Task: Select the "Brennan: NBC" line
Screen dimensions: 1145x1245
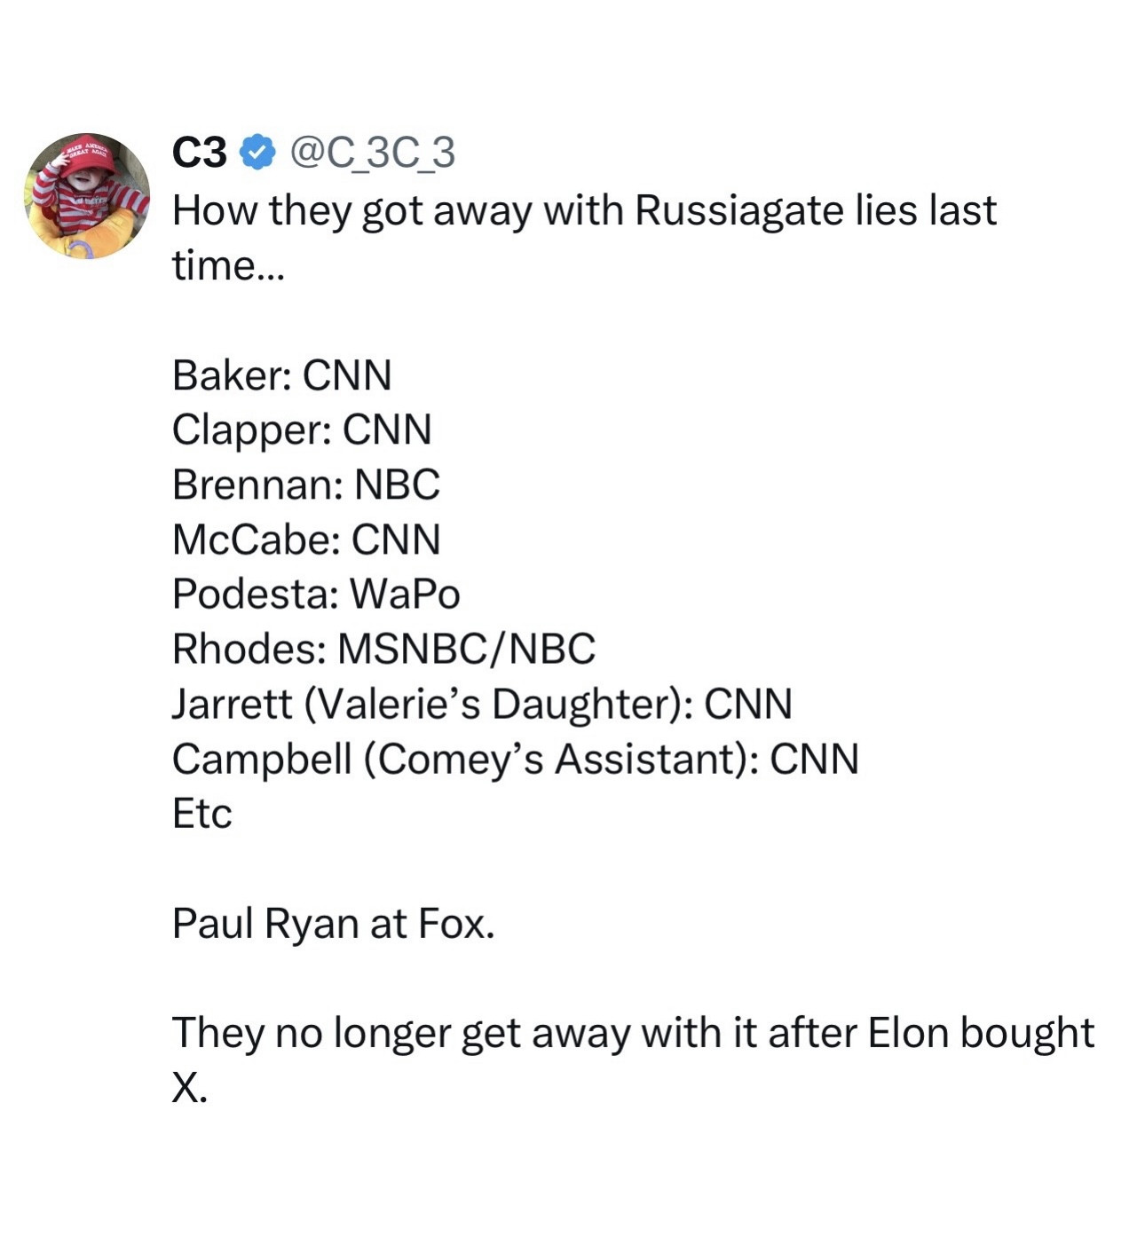Action: coord(305,485)
